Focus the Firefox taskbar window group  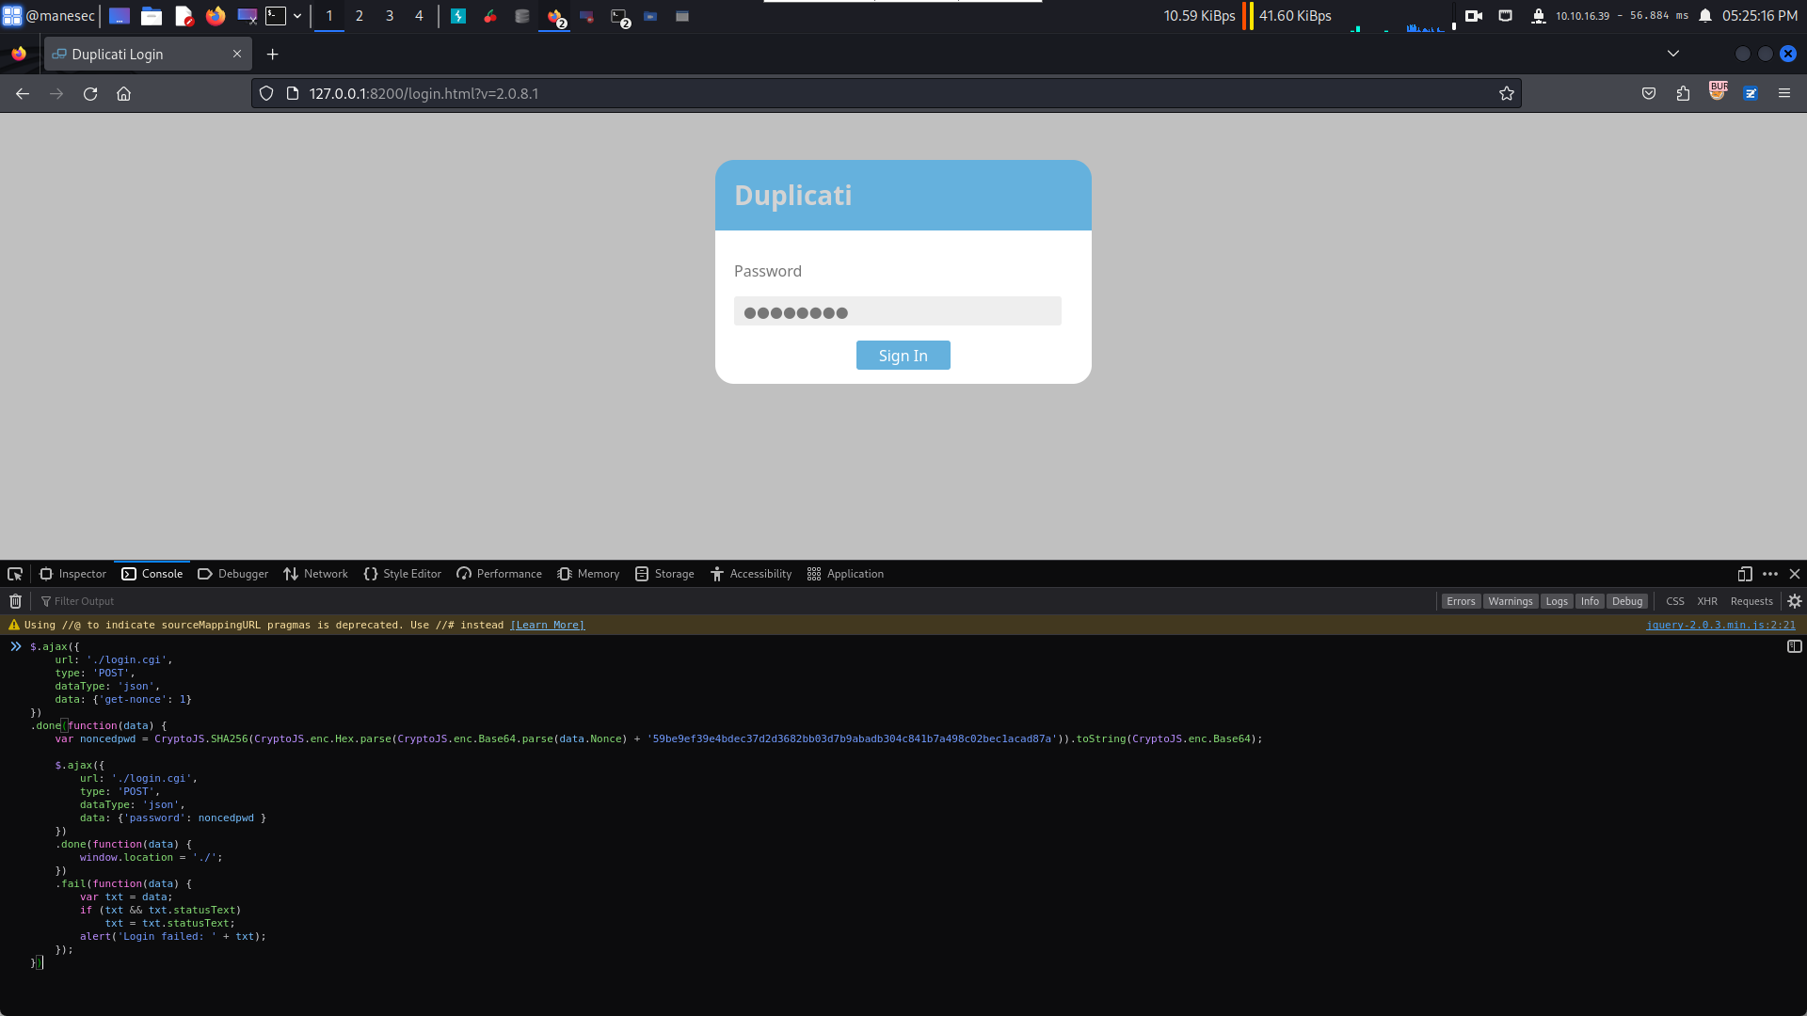pos(555,17)
